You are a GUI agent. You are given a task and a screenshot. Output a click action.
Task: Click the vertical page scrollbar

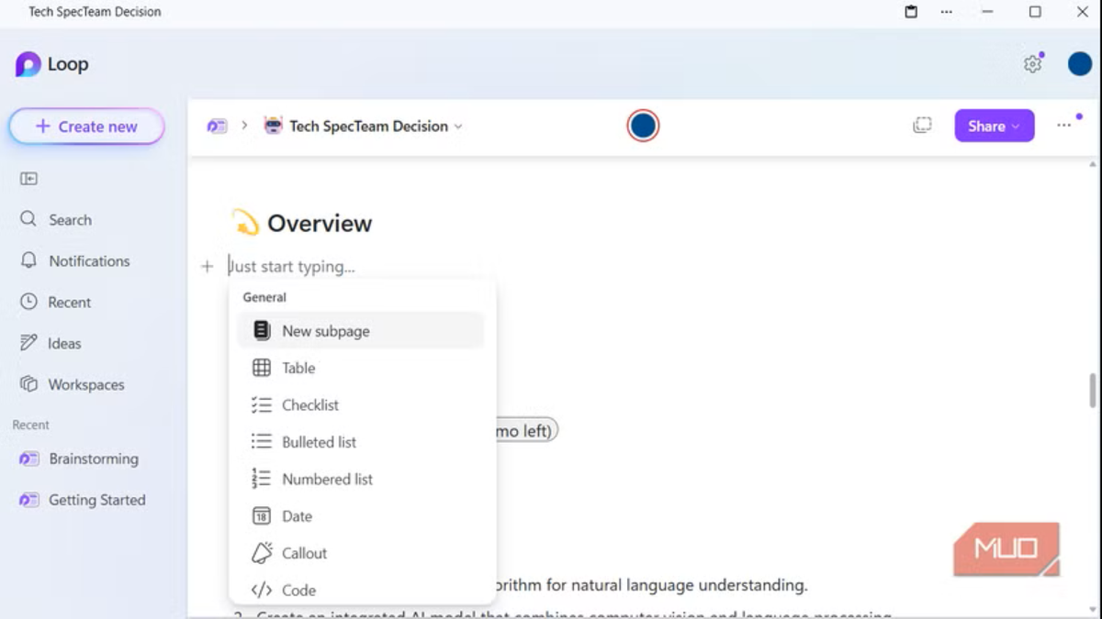(x=1092, y=390)
